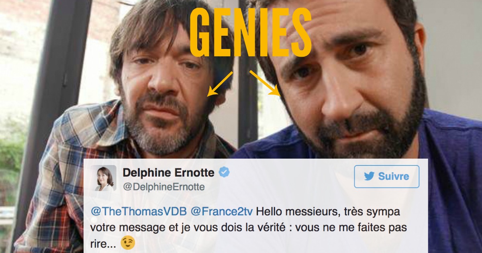The width and height of the screenshot is (482, 253).
Task: Click the blue verified badge icon
Action: coord(224,173)
